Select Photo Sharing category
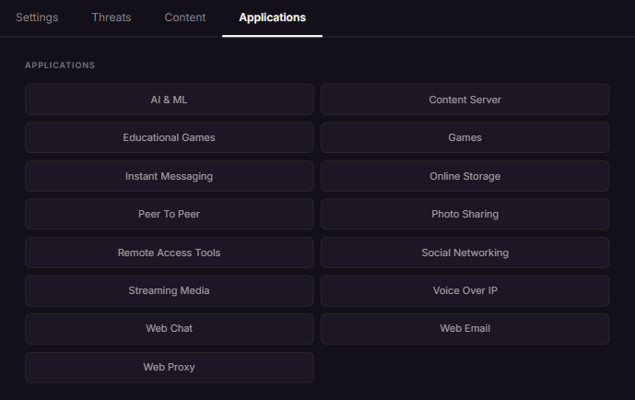Image resolution: width=635 pixels, height=400 pixels. (x=464, y=214)
